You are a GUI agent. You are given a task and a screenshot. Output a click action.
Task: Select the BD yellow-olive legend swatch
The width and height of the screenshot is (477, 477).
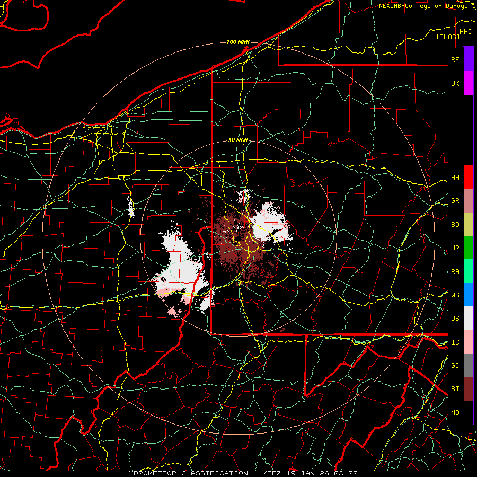point(468,224)
